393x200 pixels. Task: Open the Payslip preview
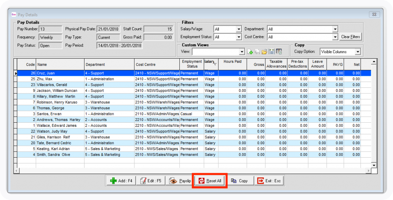click(180, 181)
